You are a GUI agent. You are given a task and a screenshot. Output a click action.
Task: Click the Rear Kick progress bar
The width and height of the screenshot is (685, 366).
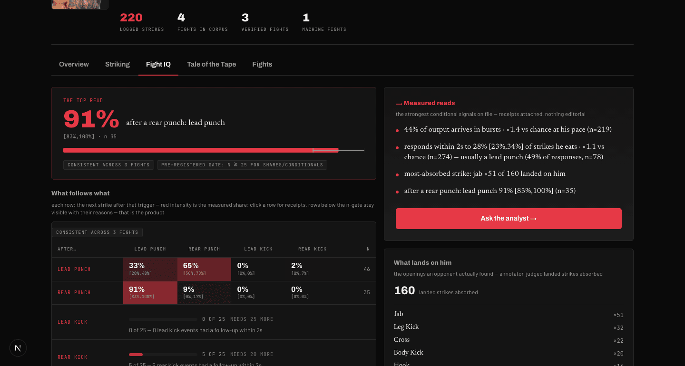pyautogui.click(x=163, y=355)
